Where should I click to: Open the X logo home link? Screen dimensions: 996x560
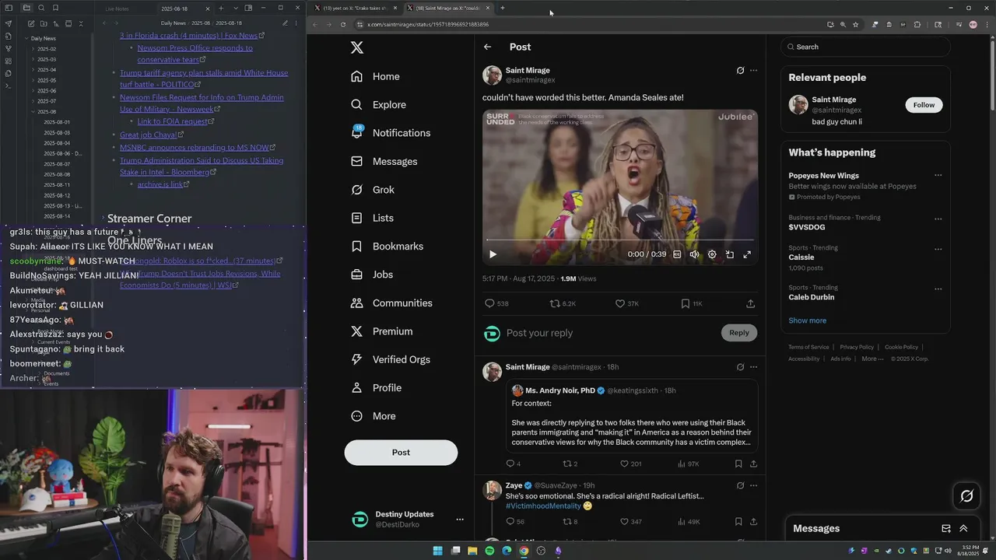pos(357,47)
